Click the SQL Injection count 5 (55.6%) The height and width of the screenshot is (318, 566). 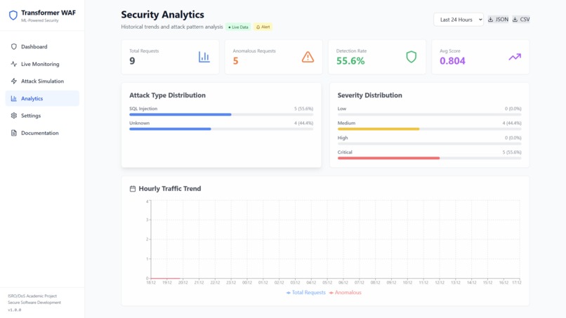coord(303,109)
